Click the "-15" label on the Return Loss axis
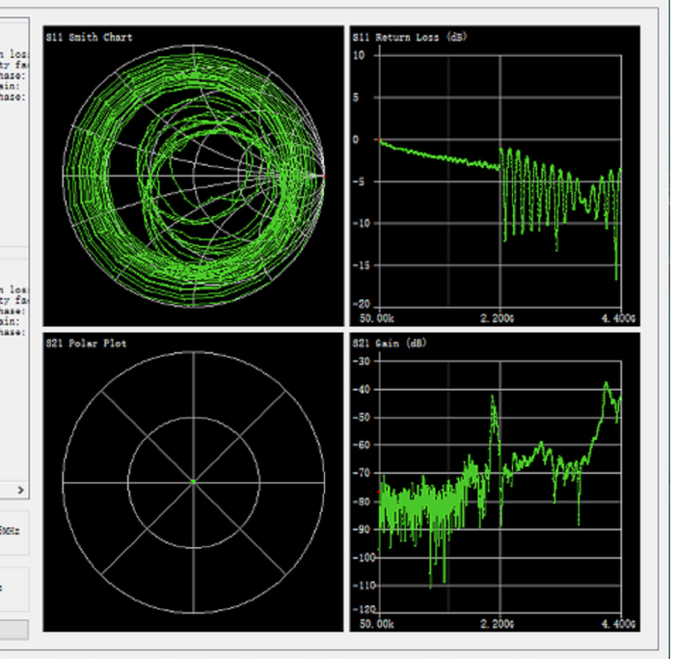This screenshot has height=659, width=675. (362, 265)
